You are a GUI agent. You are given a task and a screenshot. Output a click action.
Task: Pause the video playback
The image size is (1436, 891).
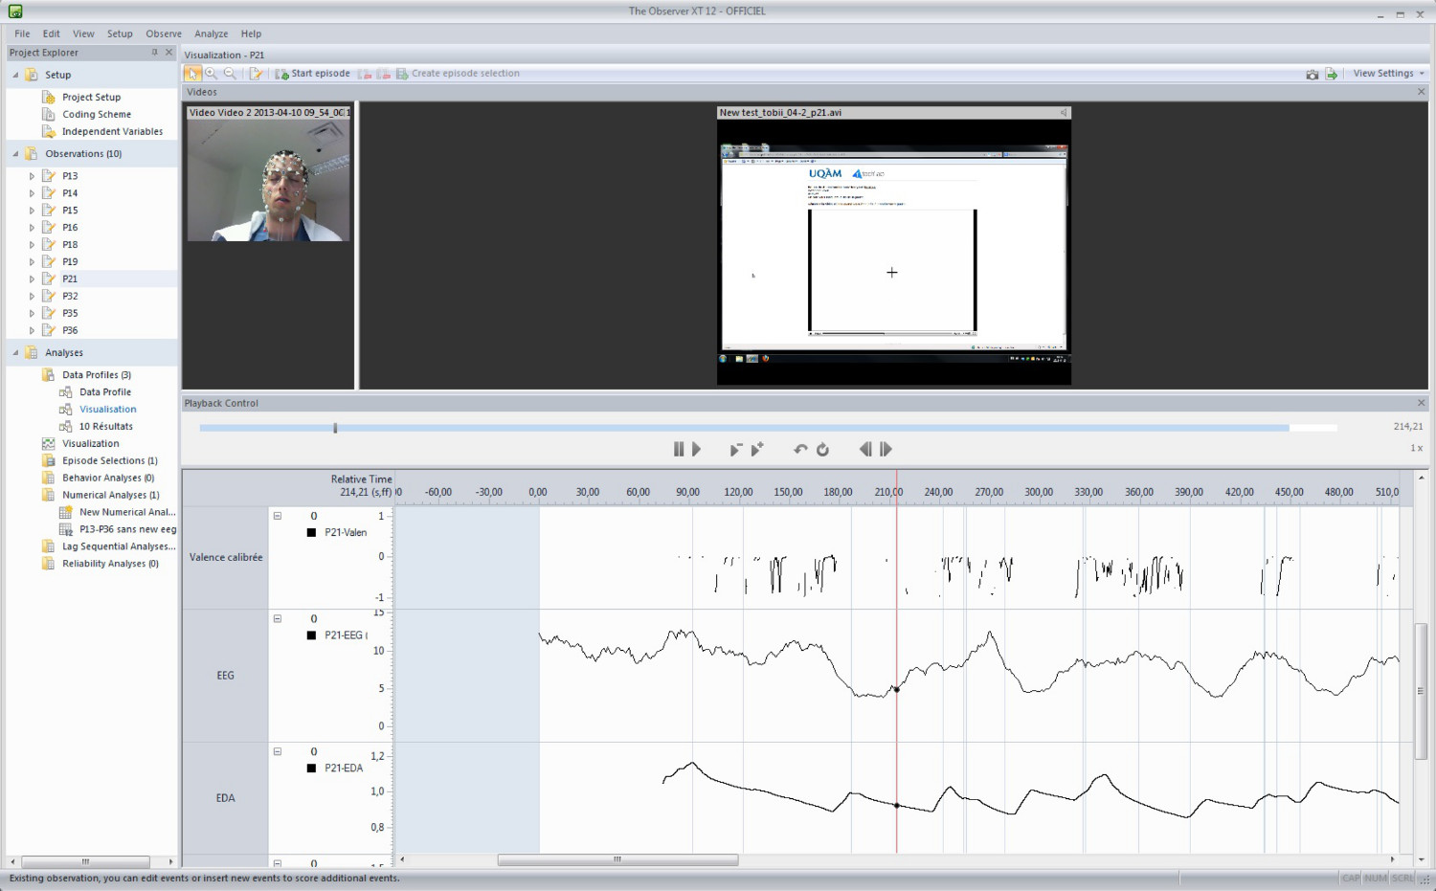coord(679,449)
